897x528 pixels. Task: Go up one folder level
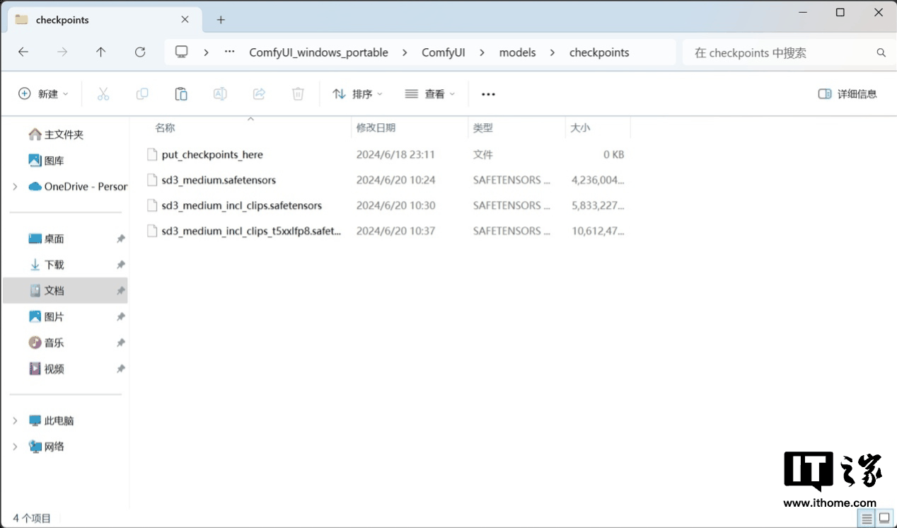[101, 52]
